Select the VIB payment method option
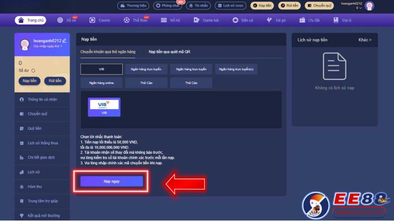The image size is (394, 221). (x=101, y=69)
